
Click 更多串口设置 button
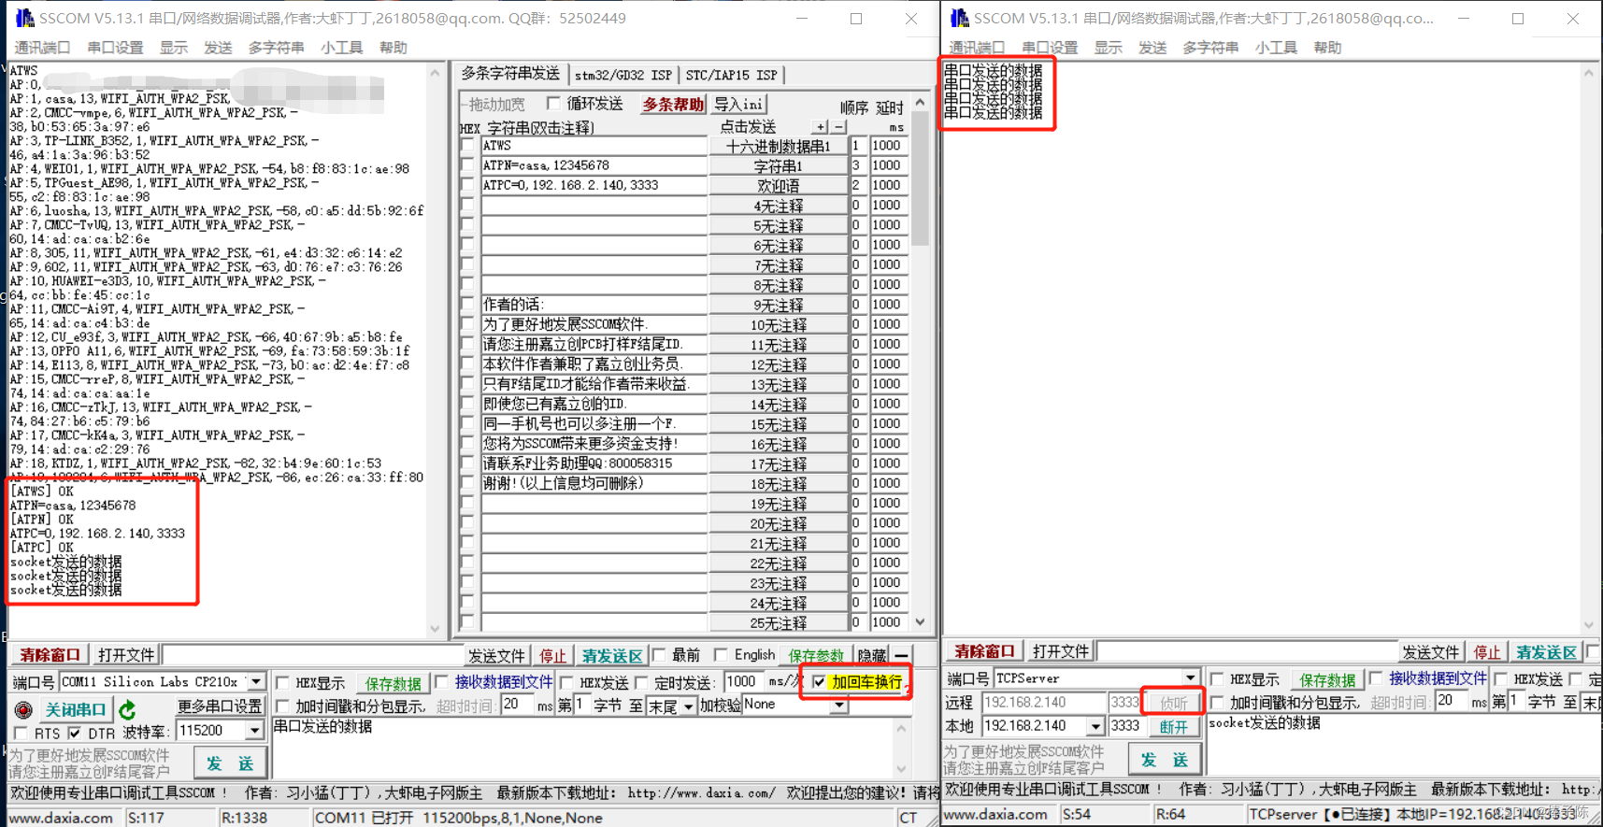tap(220, 706)
